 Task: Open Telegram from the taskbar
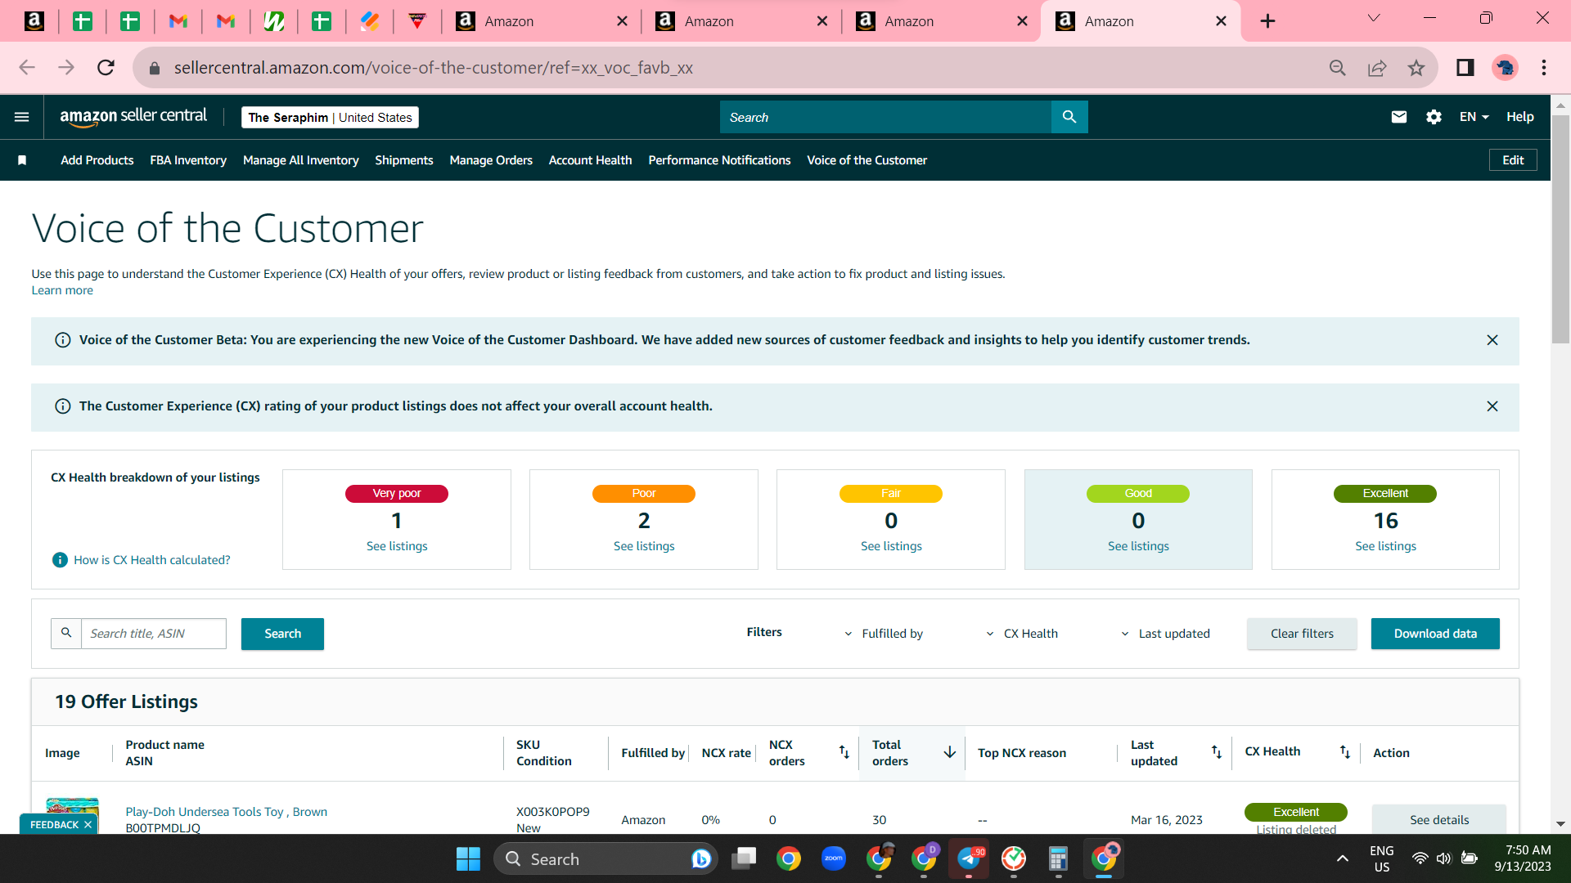pos(969,858)
